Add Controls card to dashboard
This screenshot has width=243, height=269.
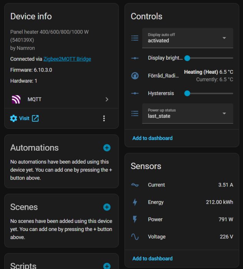pyautogui.click(x=153, y=138)
